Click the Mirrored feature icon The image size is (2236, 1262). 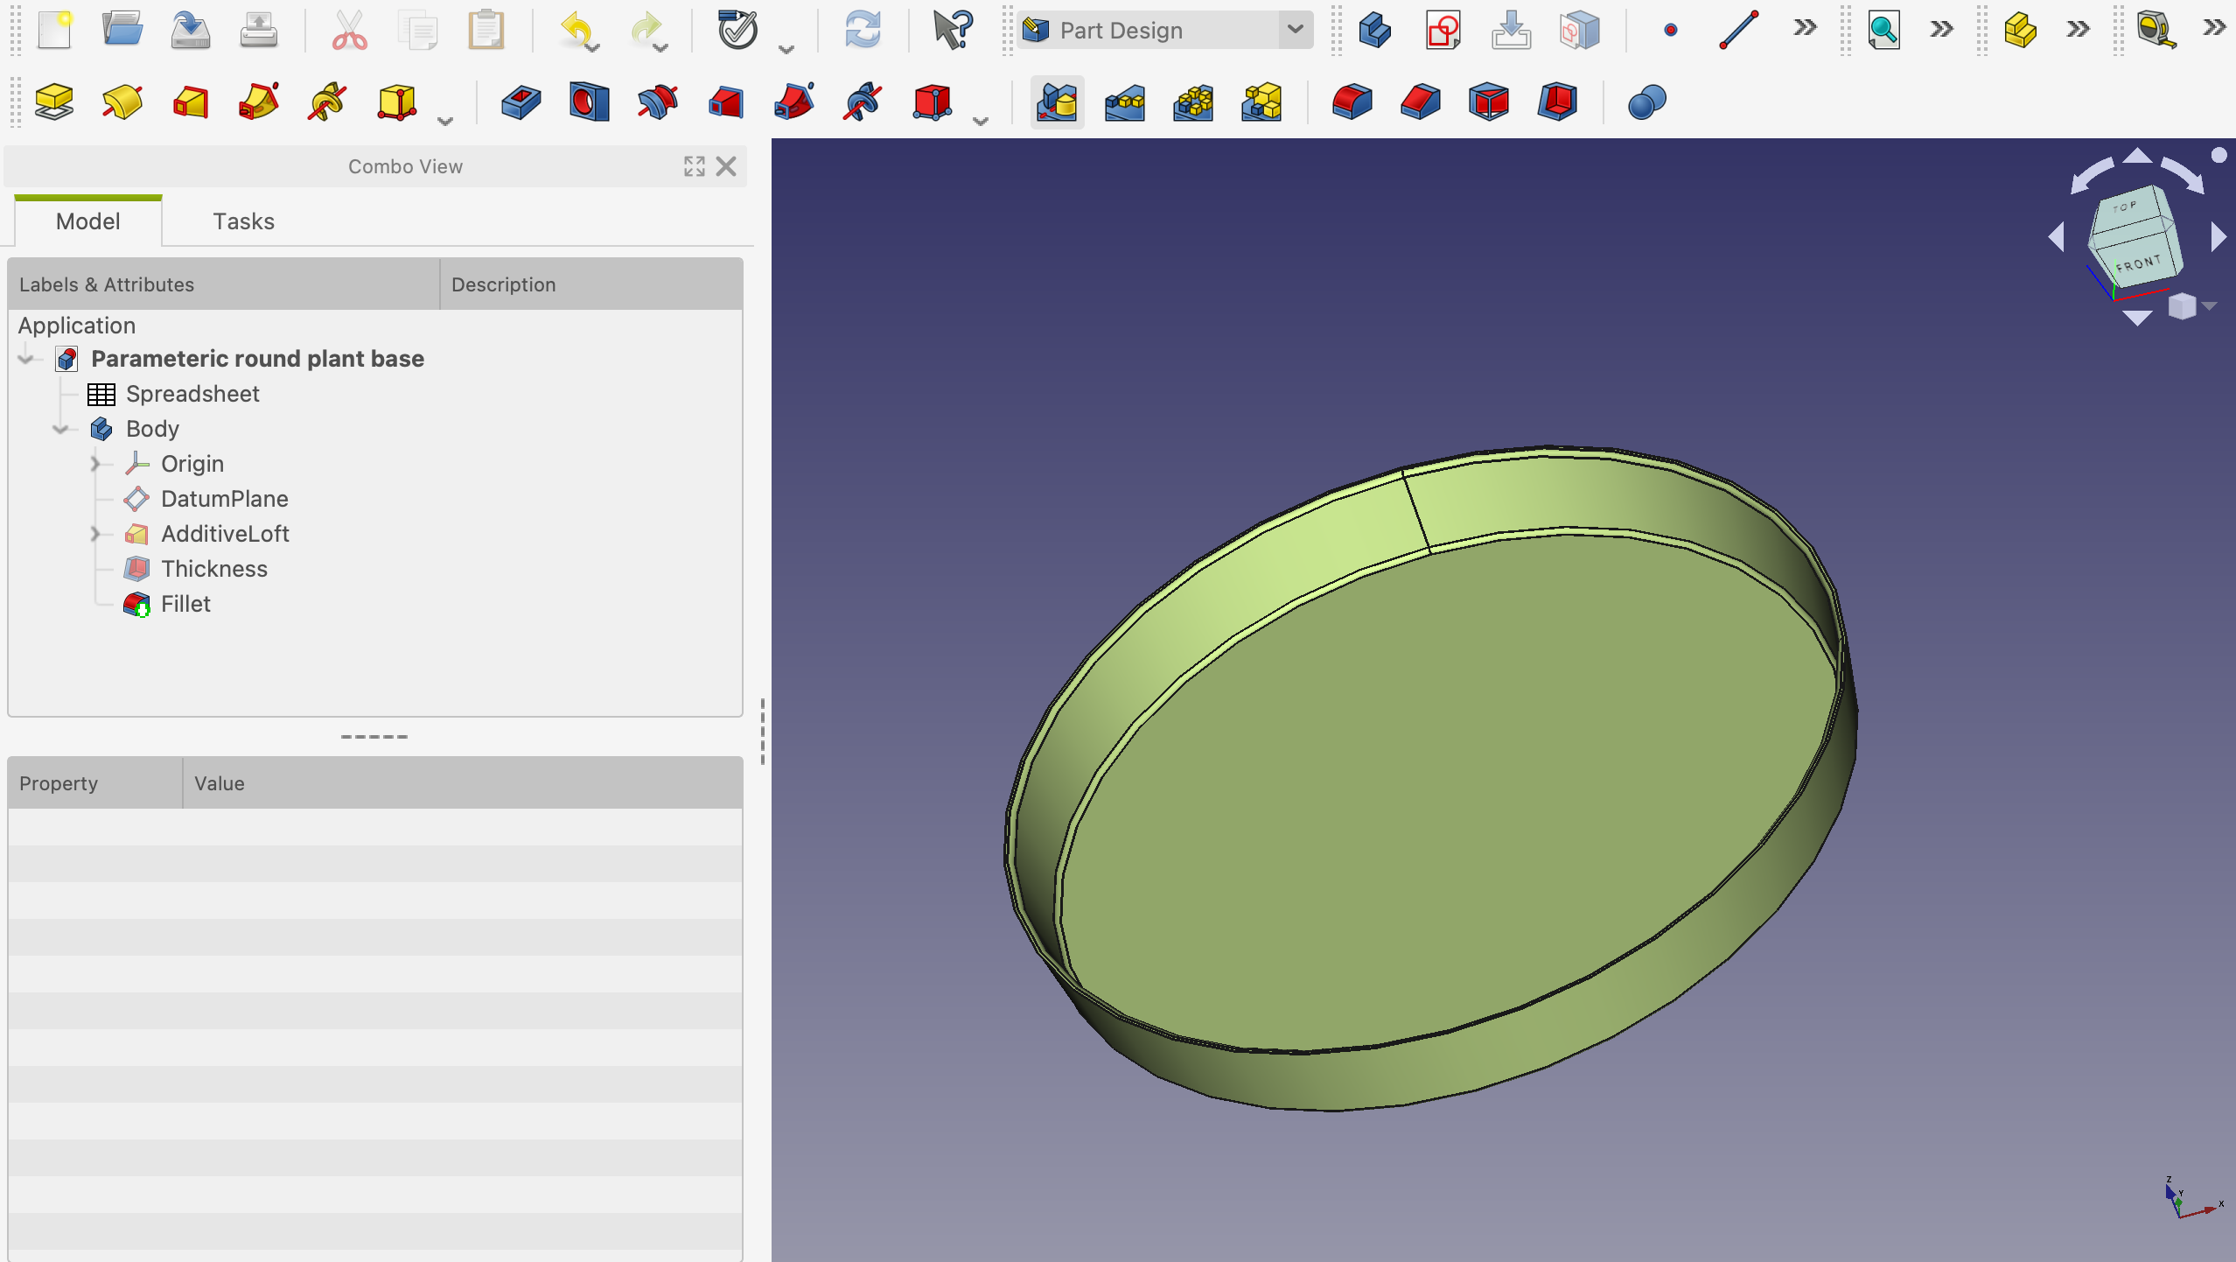[1057, 102]
